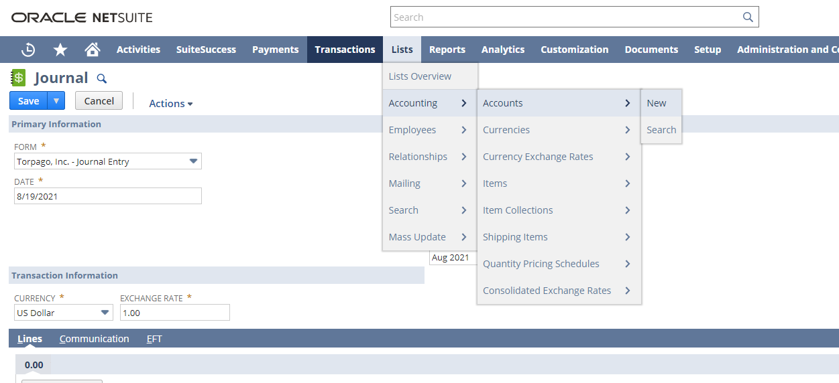The height and width of the screenshot is (383, 839).
Task: Click the Date field 8/19/2021
Action: click(x=108, y=196)
